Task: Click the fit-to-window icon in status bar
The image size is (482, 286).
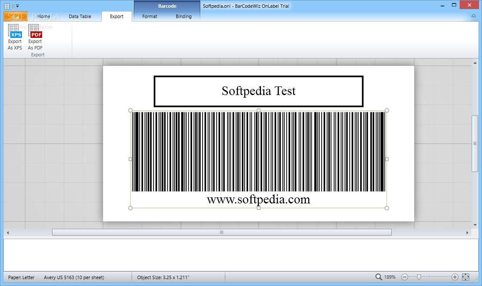Action: coord(466,277)
